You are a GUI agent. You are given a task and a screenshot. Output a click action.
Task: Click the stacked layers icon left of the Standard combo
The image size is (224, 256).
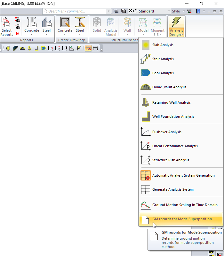(124, 11)
